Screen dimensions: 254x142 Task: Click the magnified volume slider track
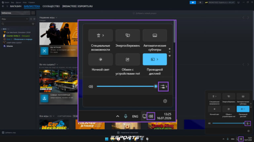[126, 86]
